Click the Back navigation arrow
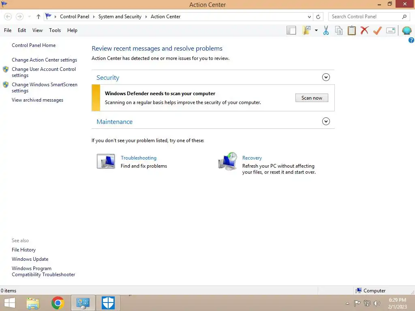The image size is (415, 311). [x=8, y=17]
